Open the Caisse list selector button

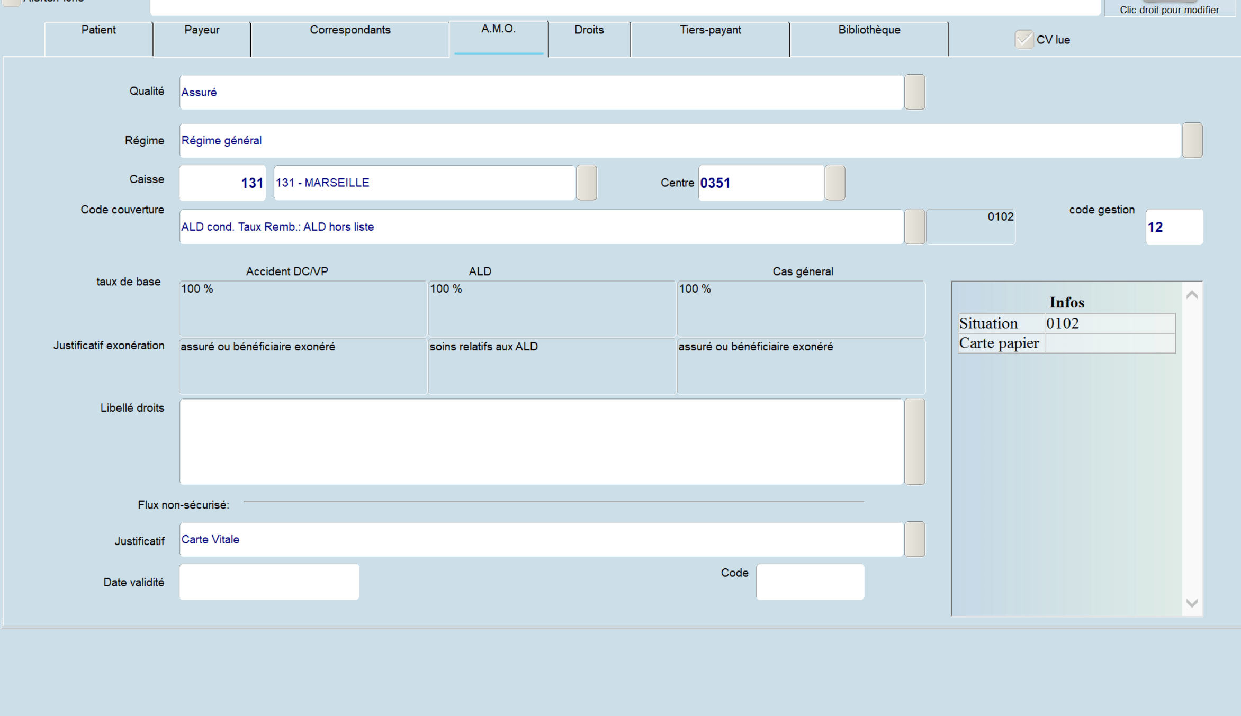coord(586,183)
